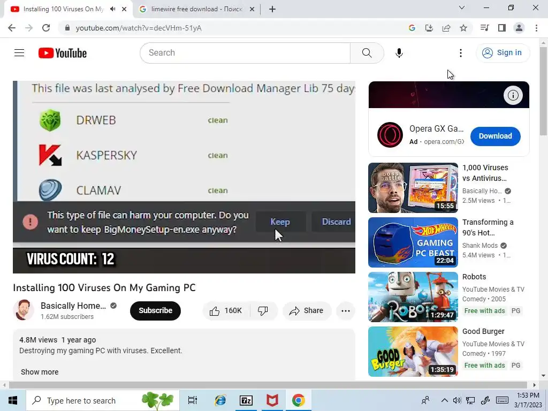
Task: Close the limewire free download tab
Action: 252,10
